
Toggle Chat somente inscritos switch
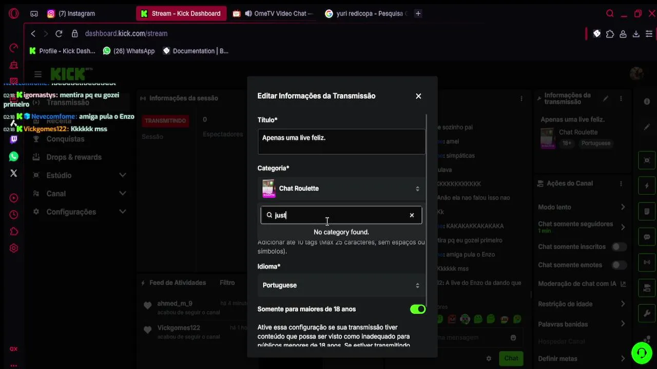pyautogui.click(x=619, y=247)
